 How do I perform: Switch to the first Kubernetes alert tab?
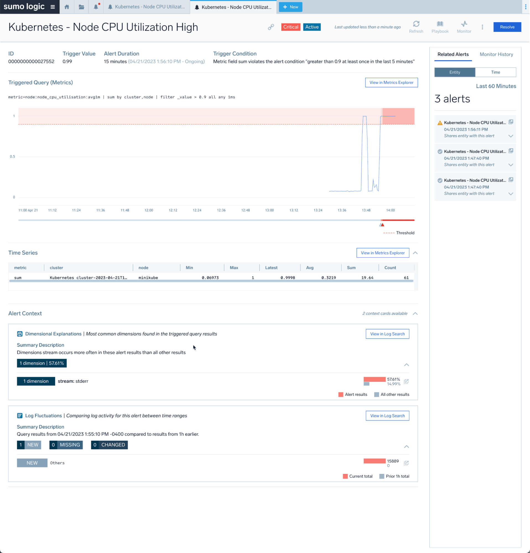point(147,7)
